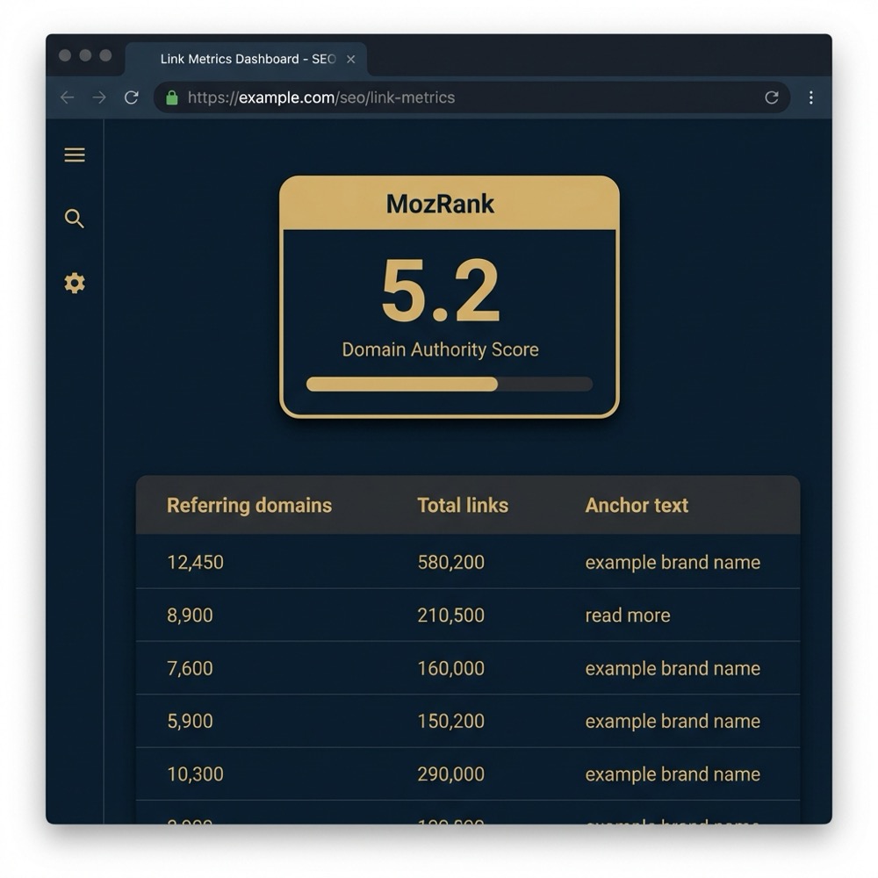Select the 150,200 total links cell
Image resolution: width=878 pixels, height=878 pixels.
pyautogui.click(x=450, y=721)
